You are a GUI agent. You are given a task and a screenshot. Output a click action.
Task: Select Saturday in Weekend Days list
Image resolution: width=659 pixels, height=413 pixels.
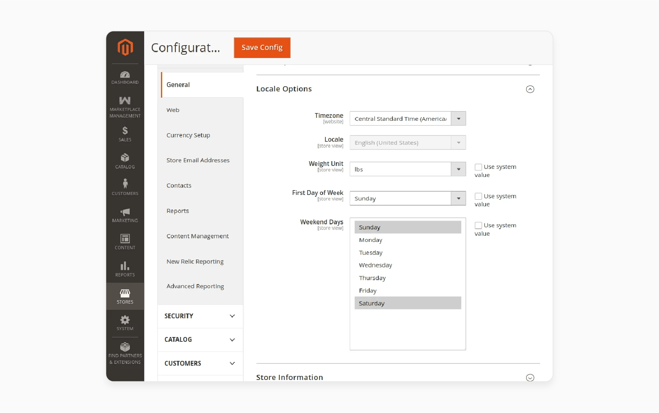408,303
